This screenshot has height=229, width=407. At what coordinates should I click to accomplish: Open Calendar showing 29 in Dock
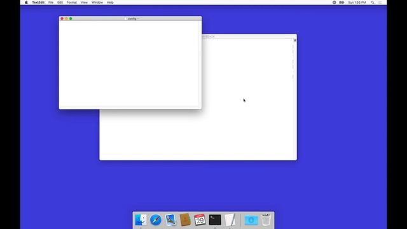click(x=200, y=220)
